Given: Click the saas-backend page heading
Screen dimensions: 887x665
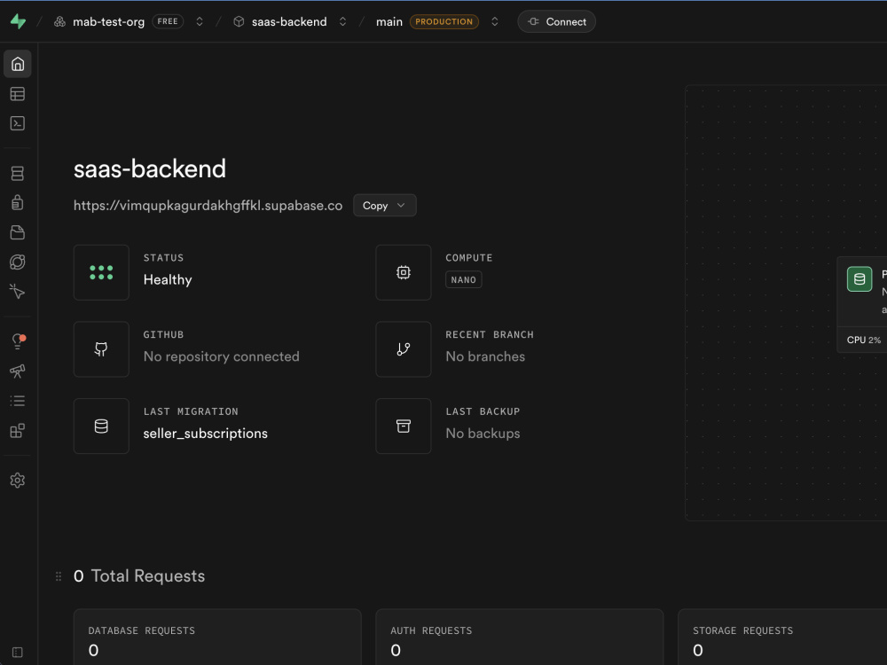Looking at the screenshot, I should click(150, 168).
